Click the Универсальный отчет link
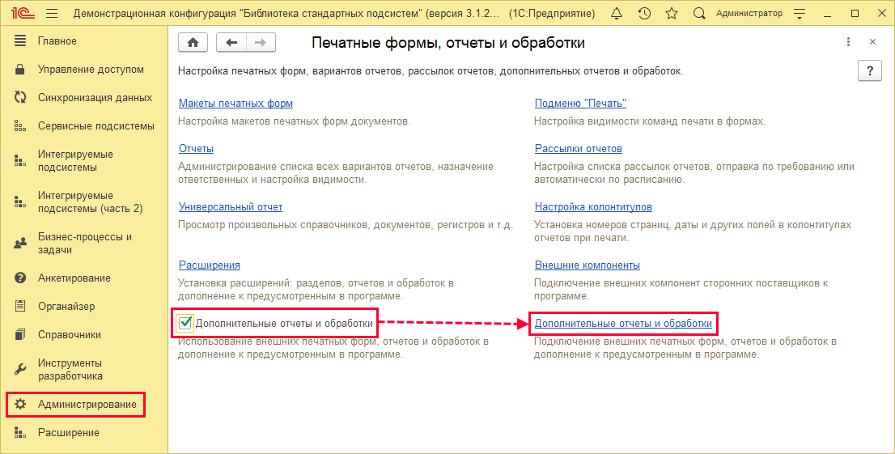Screen dimensions: 895x454 230,207
